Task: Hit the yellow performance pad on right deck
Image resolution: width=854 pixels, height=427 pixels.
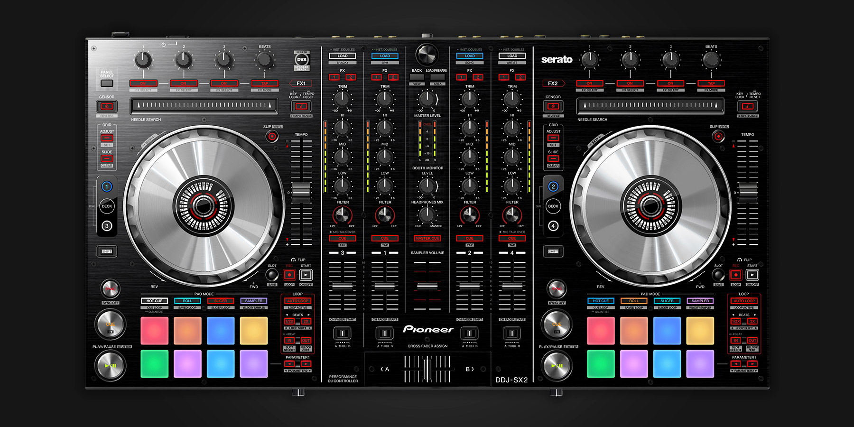Action: 700,330
